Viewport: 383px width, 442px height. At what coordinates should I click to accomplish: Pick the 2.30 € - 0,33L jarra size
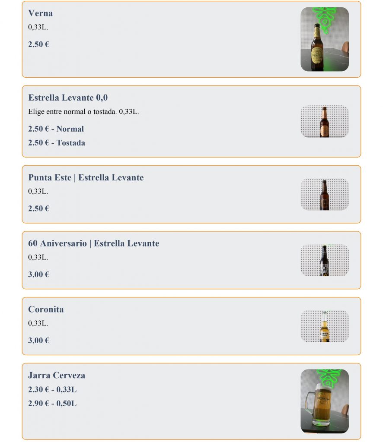(52, 390)
